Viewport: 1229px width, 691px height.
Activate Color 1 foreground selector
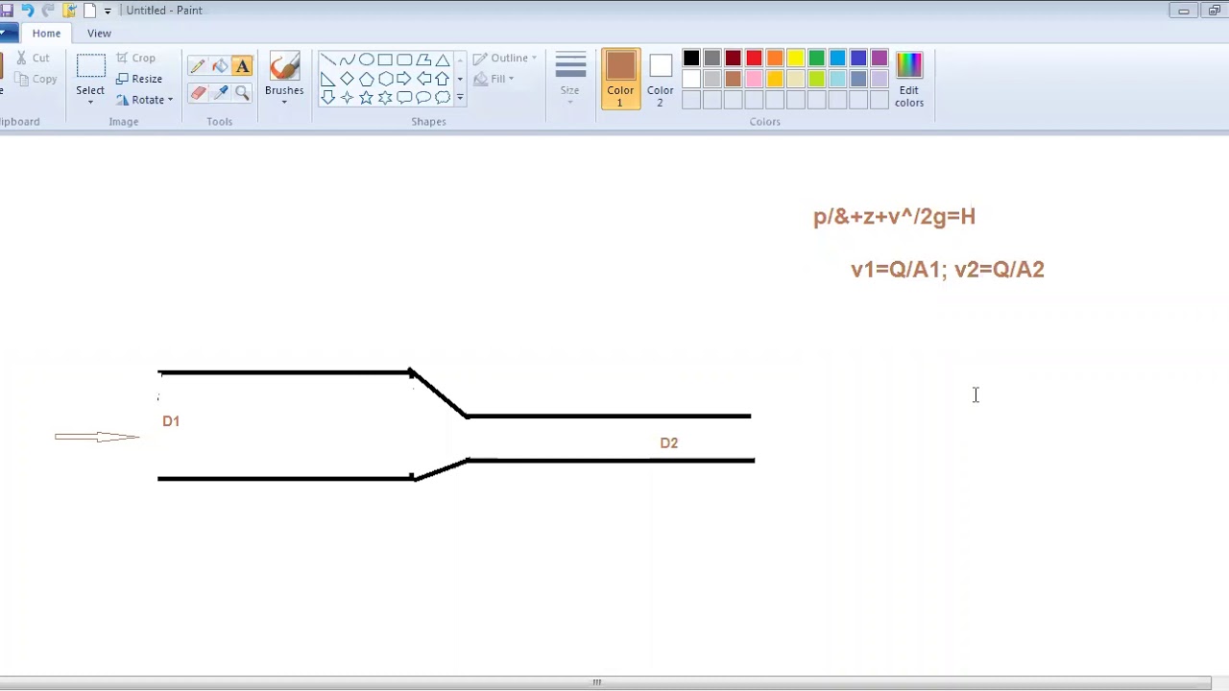coord(620,79)
